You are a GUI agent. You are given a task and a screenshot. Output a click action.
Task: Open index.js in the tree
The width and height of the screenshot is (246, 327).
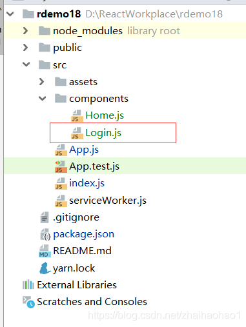pos(87,183)
